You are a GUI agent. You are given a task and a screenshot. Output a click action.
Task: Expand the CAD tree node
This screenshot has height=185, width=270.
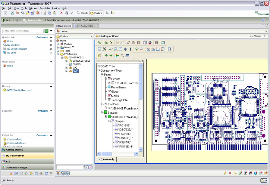66,68
